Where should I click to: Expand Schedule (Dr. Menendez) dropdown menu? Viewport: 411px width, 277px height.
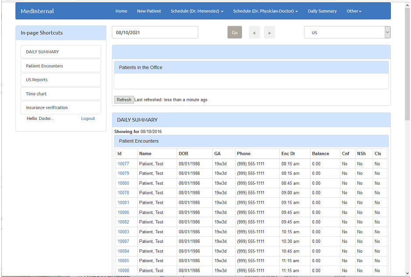[197, 11]
